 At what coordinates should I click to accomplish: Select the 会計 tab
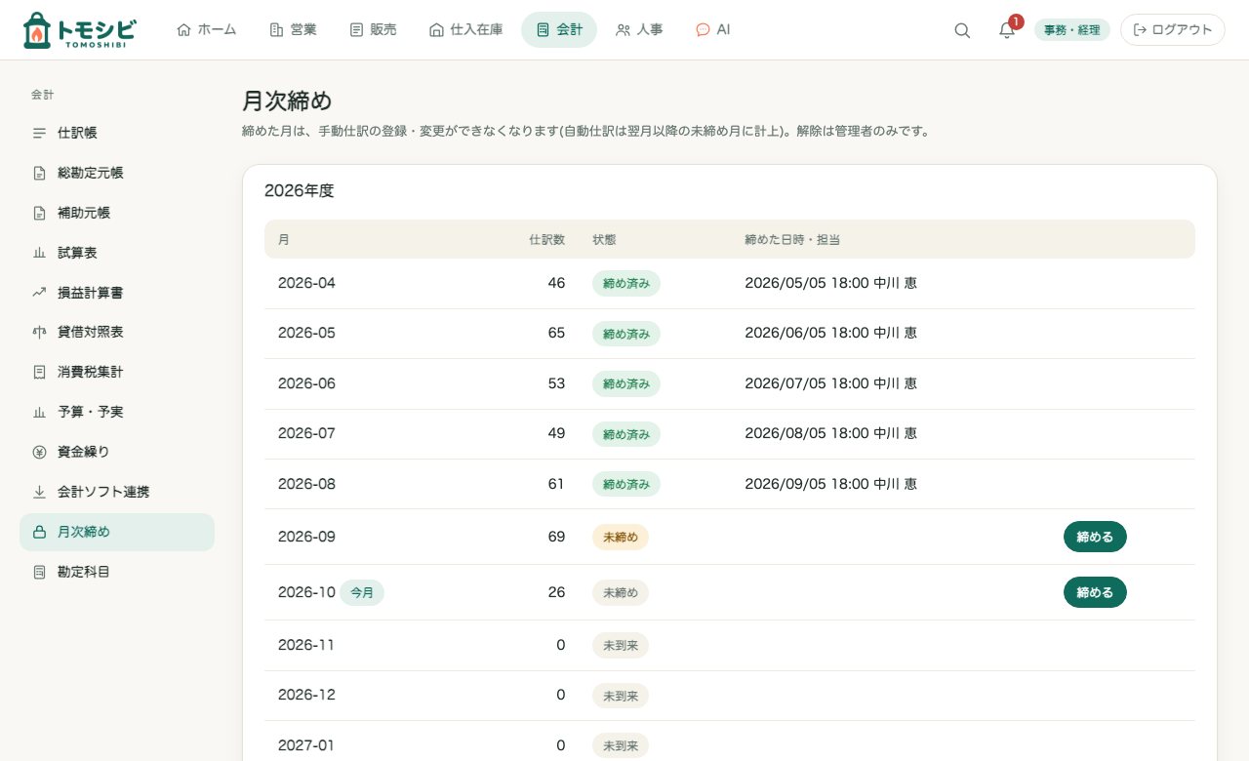[x=559, y=30]
